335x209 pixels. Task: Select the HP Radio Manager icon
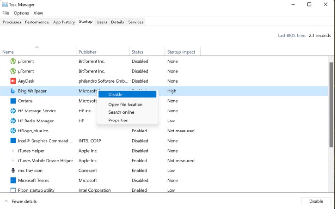coord(13,121)
